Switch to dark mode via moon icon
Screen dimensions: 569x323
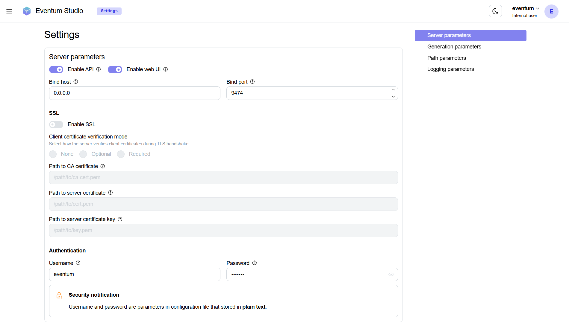[495, 11]
